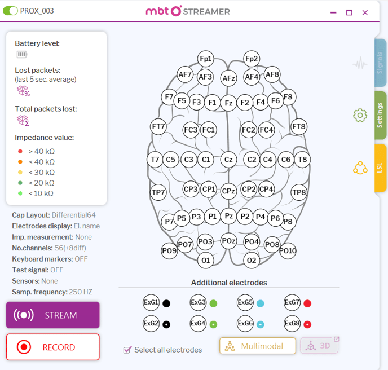
Task: Open the LSL side tab
Action: (380, 168)
